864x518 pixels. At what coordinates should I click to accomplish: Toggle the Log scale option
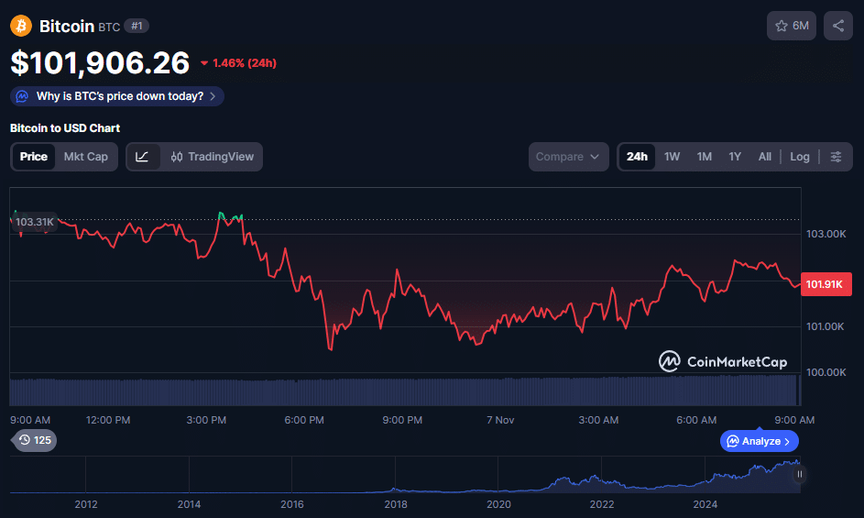800,157
